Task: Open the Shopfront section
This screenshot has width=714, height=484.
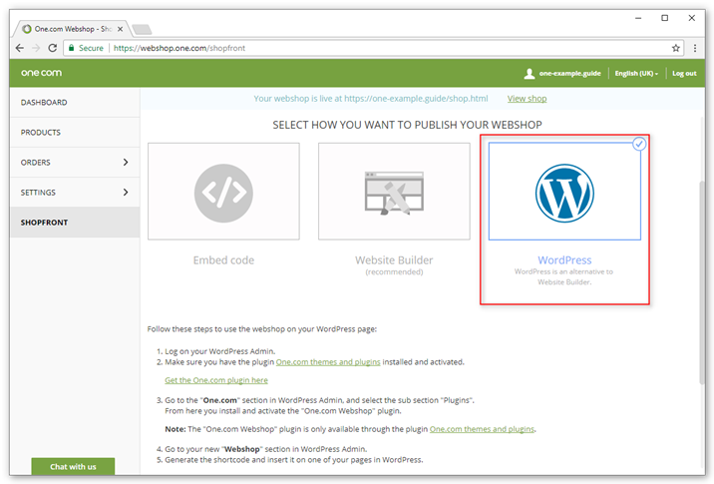Action: click(75, 223)
